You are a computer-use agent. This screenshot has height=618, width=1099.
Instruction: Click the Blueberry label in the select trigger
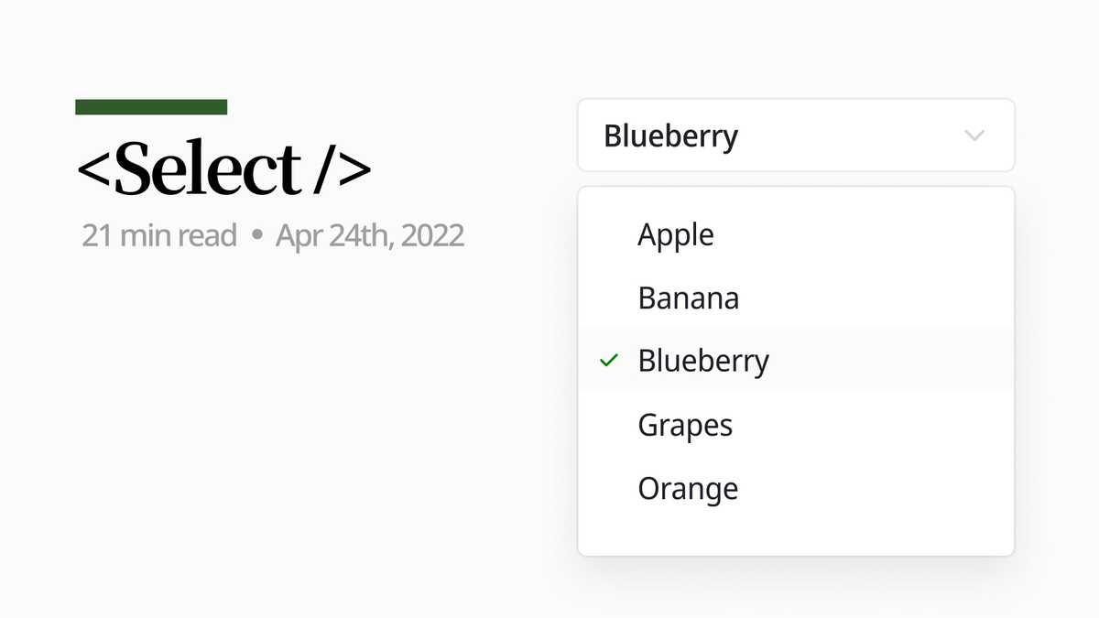[x=670, y=136]
